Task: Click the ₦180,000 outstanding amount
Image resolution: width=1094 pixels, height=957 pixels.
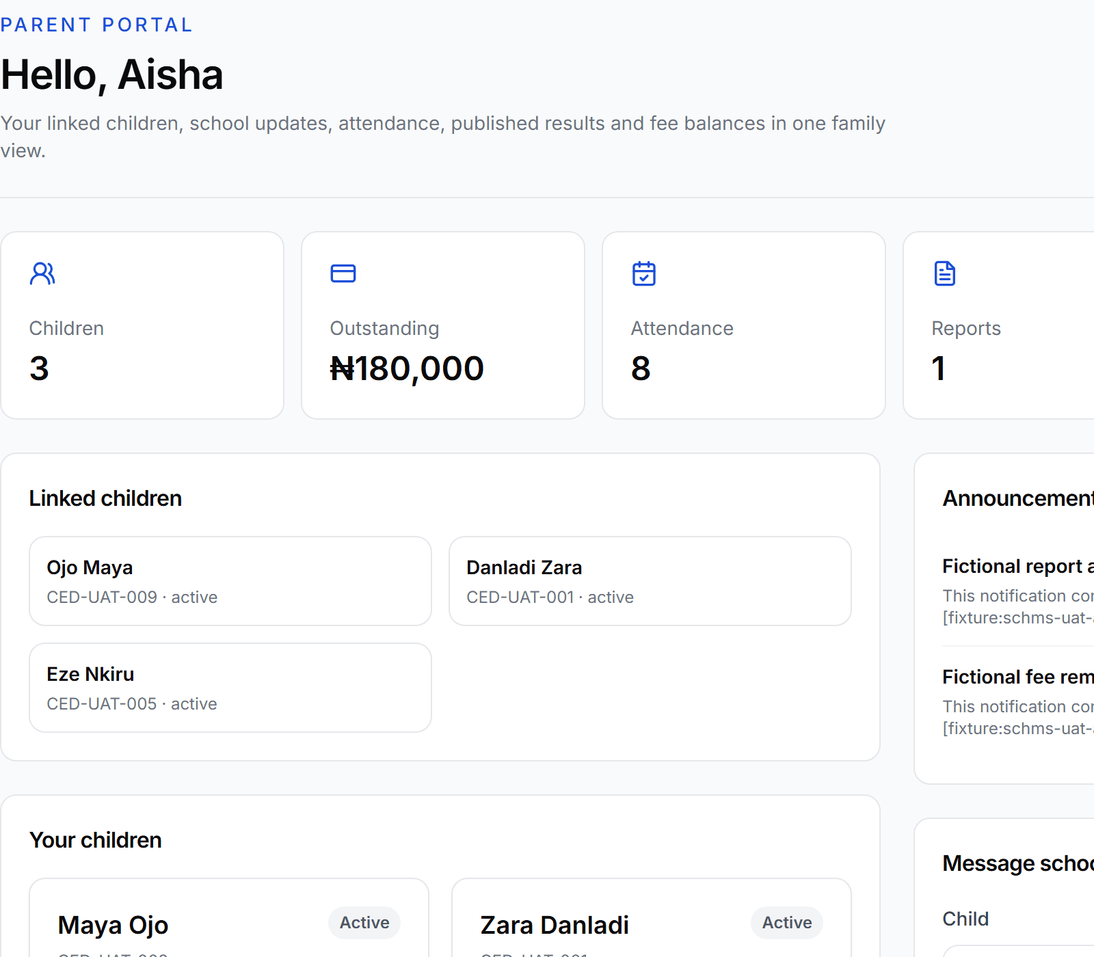Action: point(407,368)
